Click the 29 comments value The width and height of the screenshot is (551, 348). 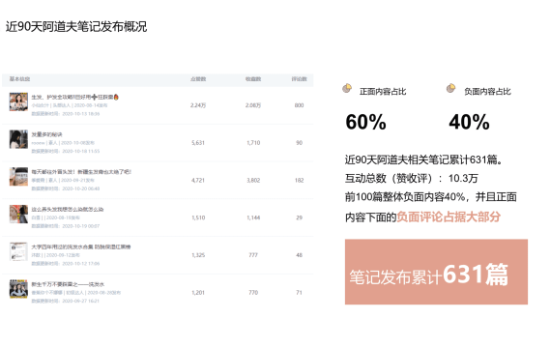point(299,217)
